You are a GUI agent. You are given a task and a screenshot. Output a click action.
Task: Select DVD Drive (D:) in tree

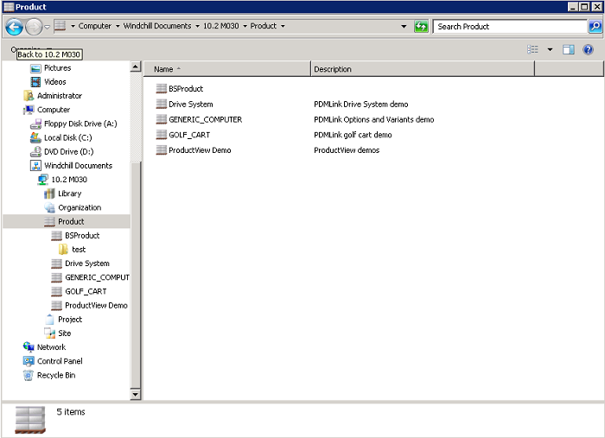[68, 151]
